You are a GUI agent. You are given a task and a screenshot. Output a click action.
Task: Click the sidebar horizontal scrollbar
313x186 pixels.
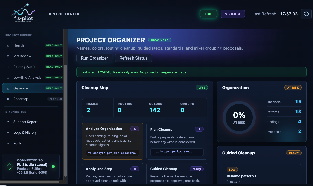30,182
